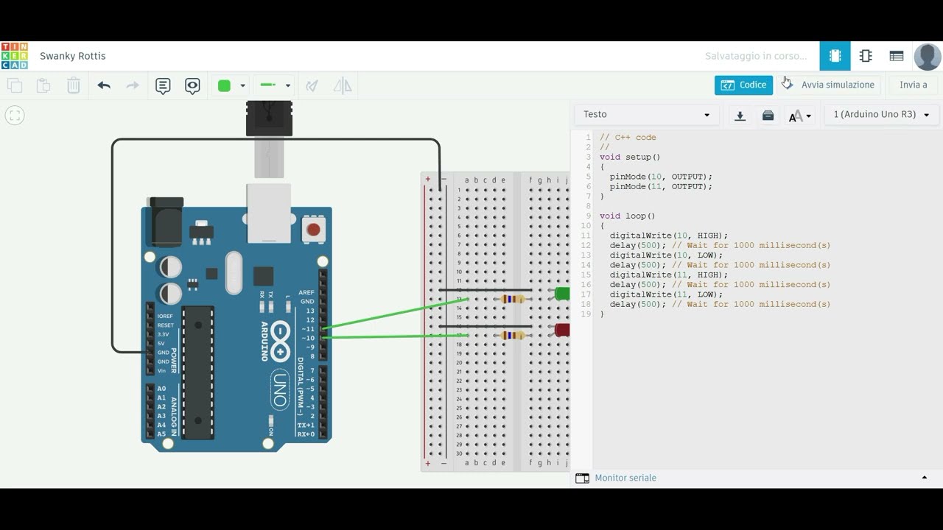The width and height of the screenshot is (943, 530).
Task: Expand the wire color dropdown arrow
Action: pos(242,86)
